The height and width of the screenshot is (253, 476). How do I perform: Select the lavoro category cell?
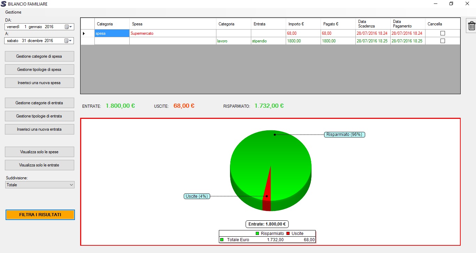(233, 41)
